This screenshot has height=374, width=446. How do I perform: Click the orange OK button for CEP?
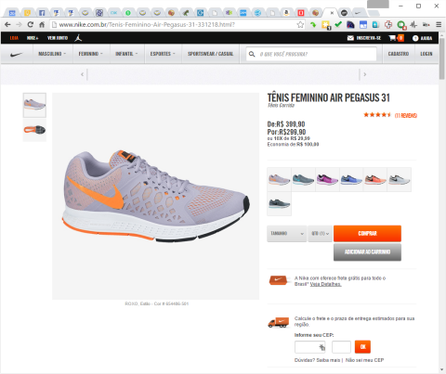(362, 347)
